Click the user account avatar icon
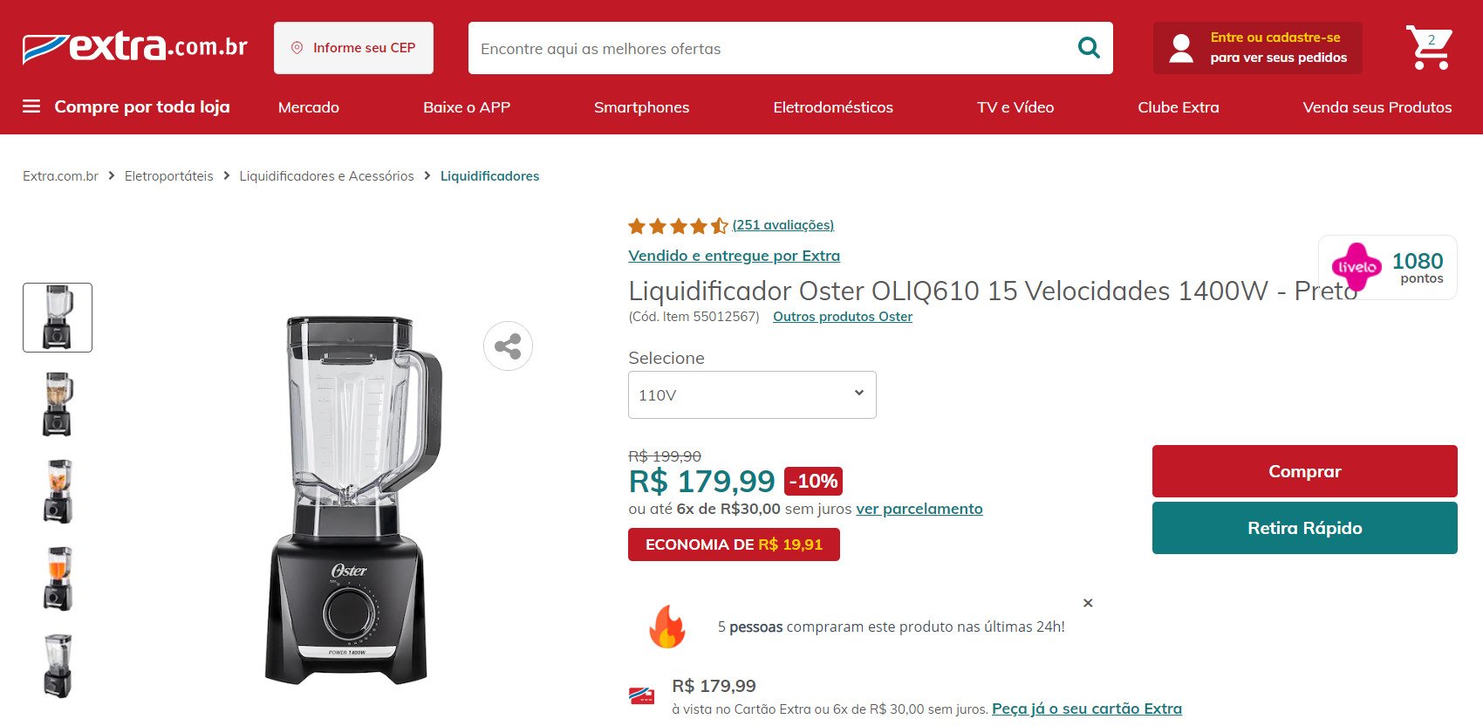The width and height of the screenshot is (1483, 726). [x=1181, y=48]
